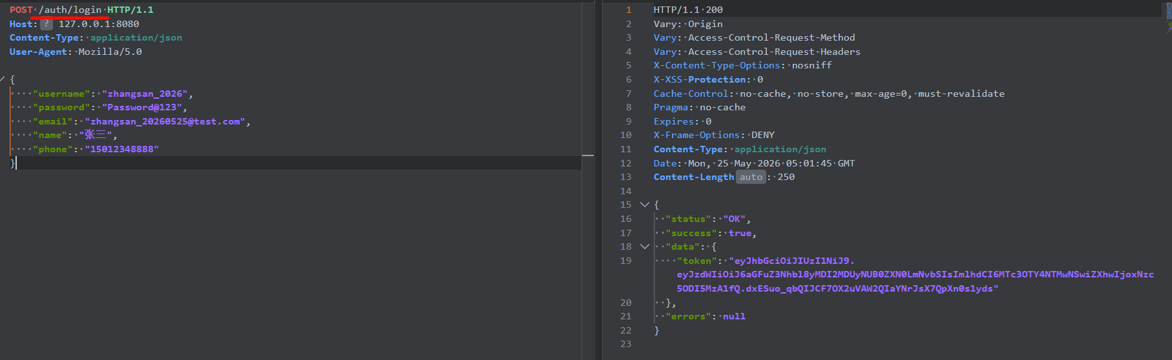Click the token line starting eyJzdWIiOiJ6aGFuZ3Nhbl8y

click(915, 274)
